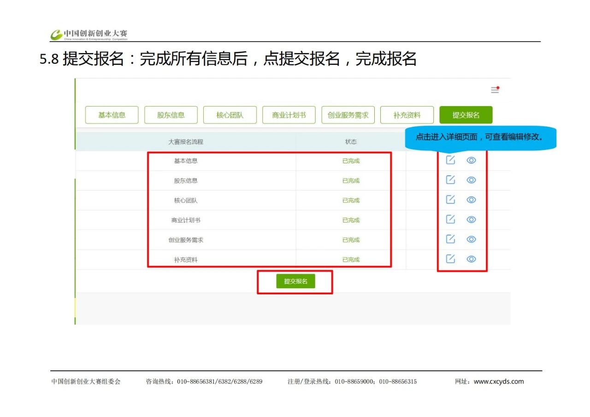Select the 创业服务需求 tab
This screenshot has height=417, width=590.
click(x=348, y=115)
